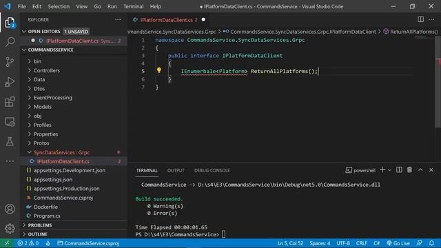Open the Terminal menu

tap(133, 6)
